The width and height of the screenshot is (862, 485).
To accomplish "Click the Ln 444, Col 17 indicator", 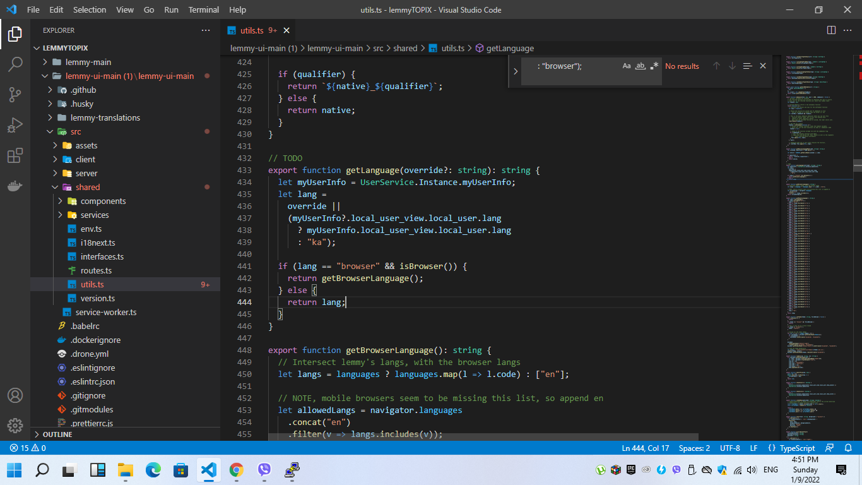I will [646, 448].
